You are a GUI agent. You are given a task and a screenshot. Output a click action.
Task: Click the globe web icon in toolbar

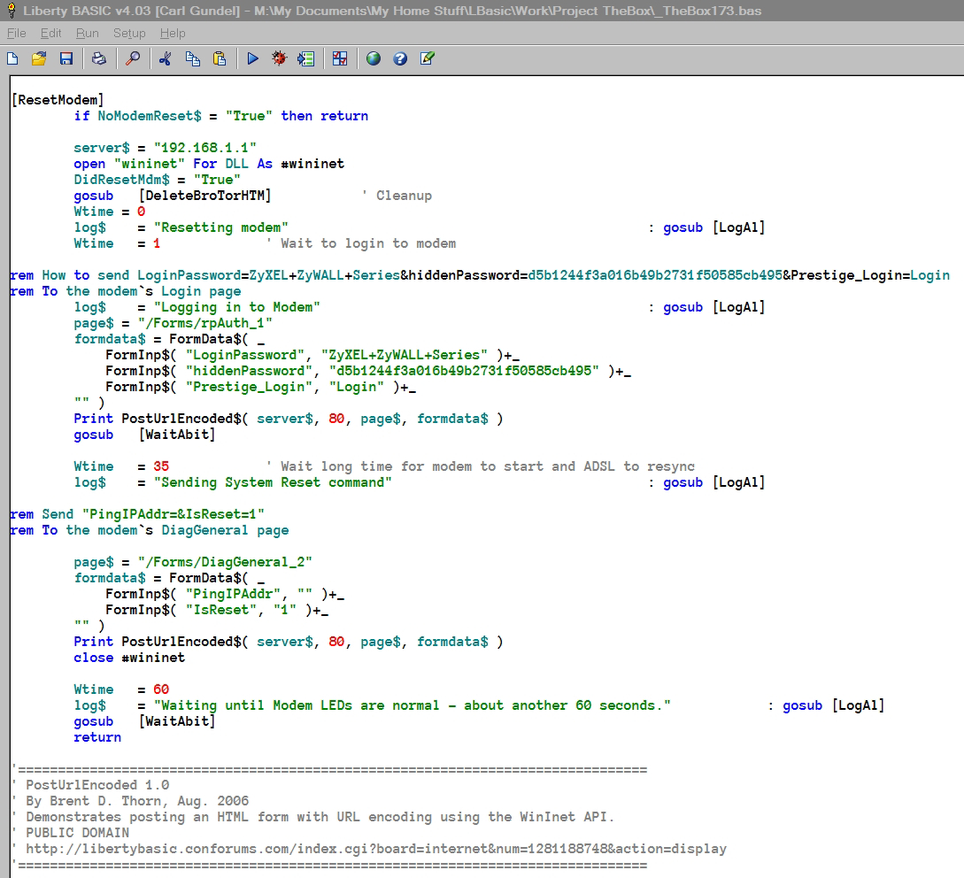point(374,58)
